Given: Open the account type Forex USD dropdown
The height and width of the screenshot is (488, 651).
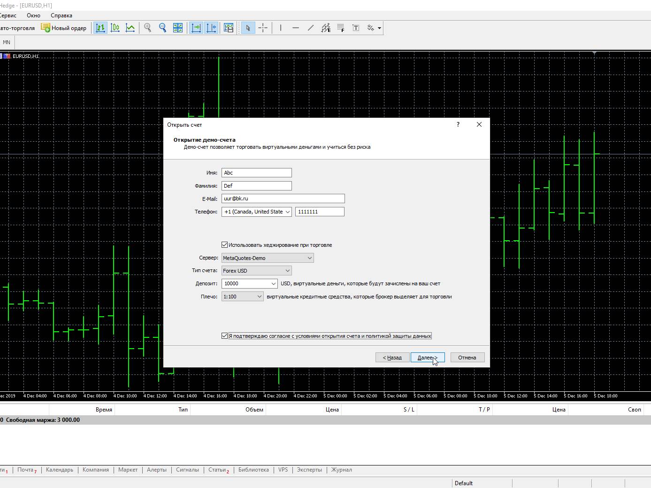Looking at the screenshot, I should (x=256, y=271).
